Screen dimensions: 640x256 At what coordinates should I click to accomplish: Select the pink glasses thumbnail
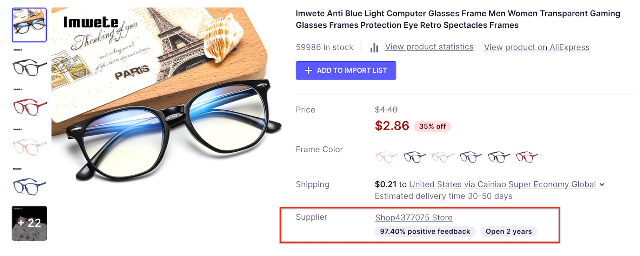pos(29,146)
